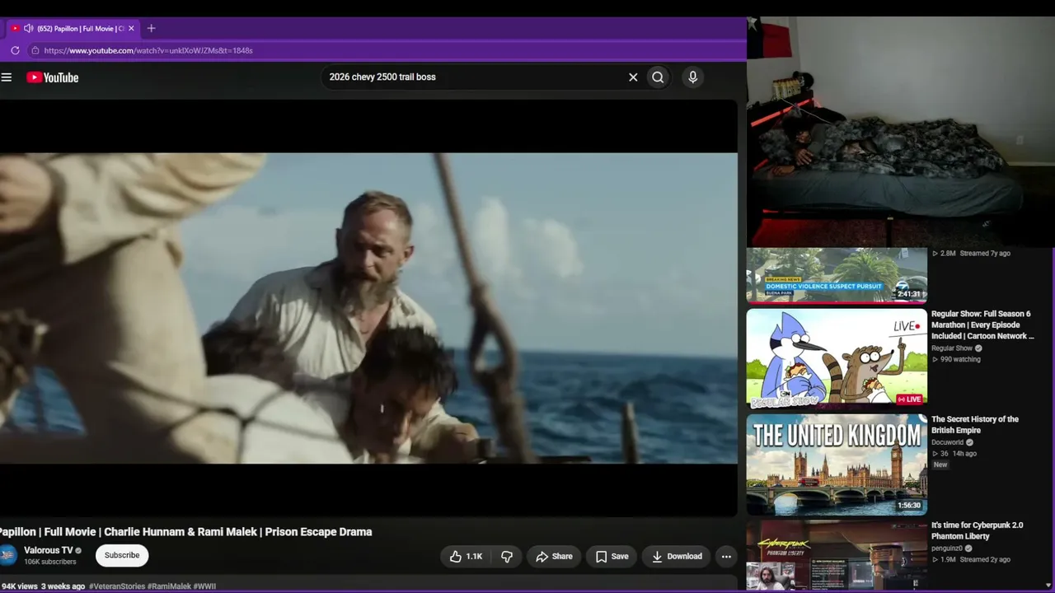
Task: Visit the penguinz0 channel
Action: 948,548
